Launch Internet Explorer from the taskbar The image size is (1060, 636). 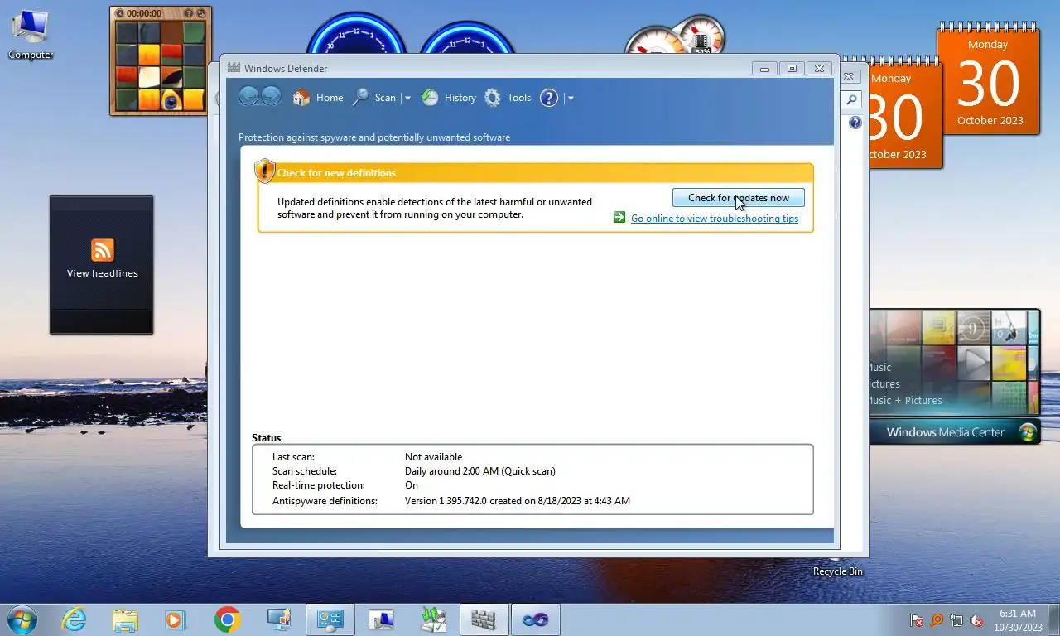(74, 619)
